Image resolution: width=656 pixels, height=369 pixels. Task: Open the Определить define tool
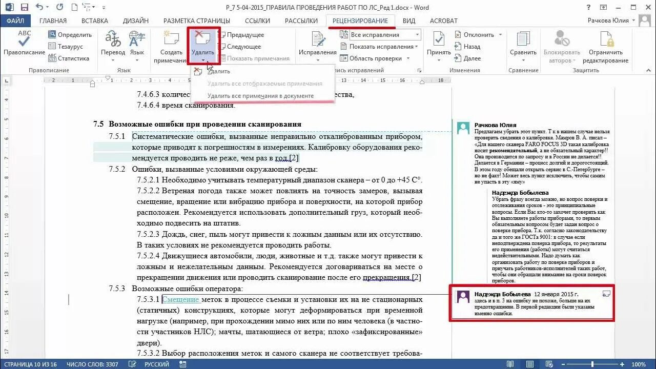pos(70,35)
